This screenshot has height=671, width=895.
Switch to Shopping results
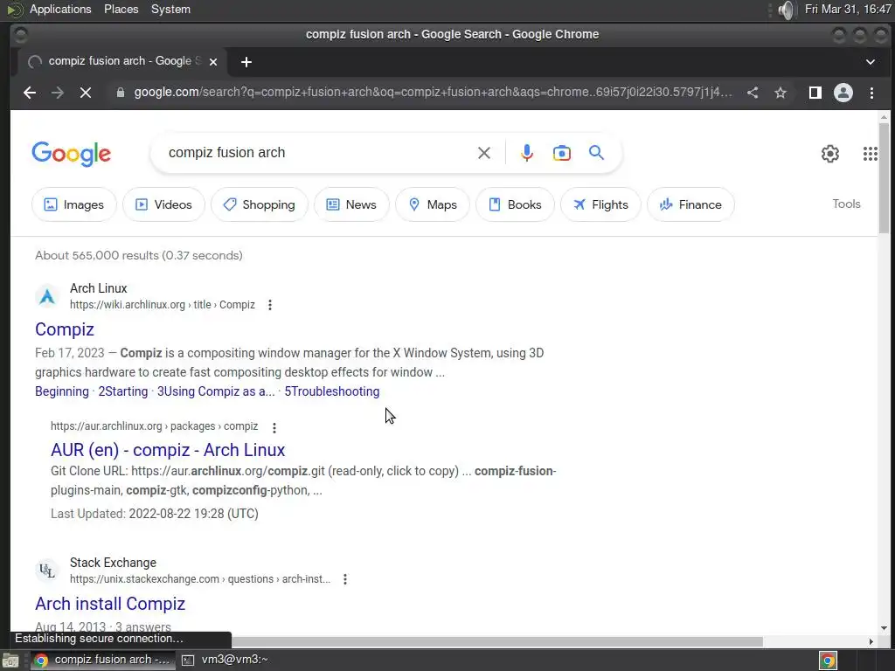pos(260,204)
